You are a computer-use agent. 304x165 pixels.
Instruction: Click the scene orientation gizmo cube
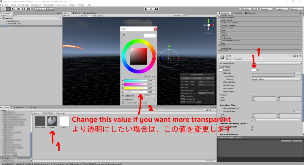208,25
